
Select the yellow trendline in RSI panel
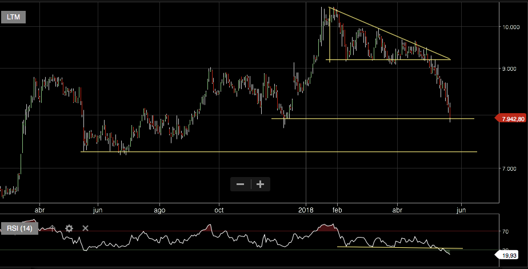click(400, 247)
